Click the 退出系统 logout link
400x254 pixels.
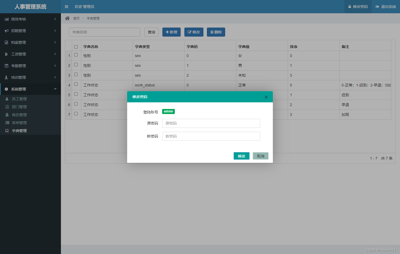(x=386, y=7)
